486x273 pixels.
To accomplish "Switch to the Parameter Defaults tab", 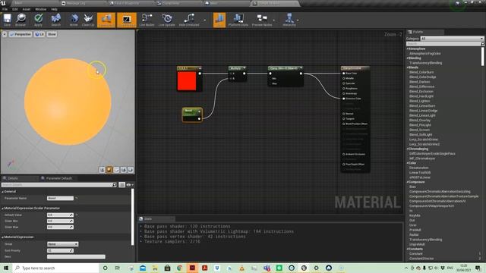I will click(x=59, y=178).
